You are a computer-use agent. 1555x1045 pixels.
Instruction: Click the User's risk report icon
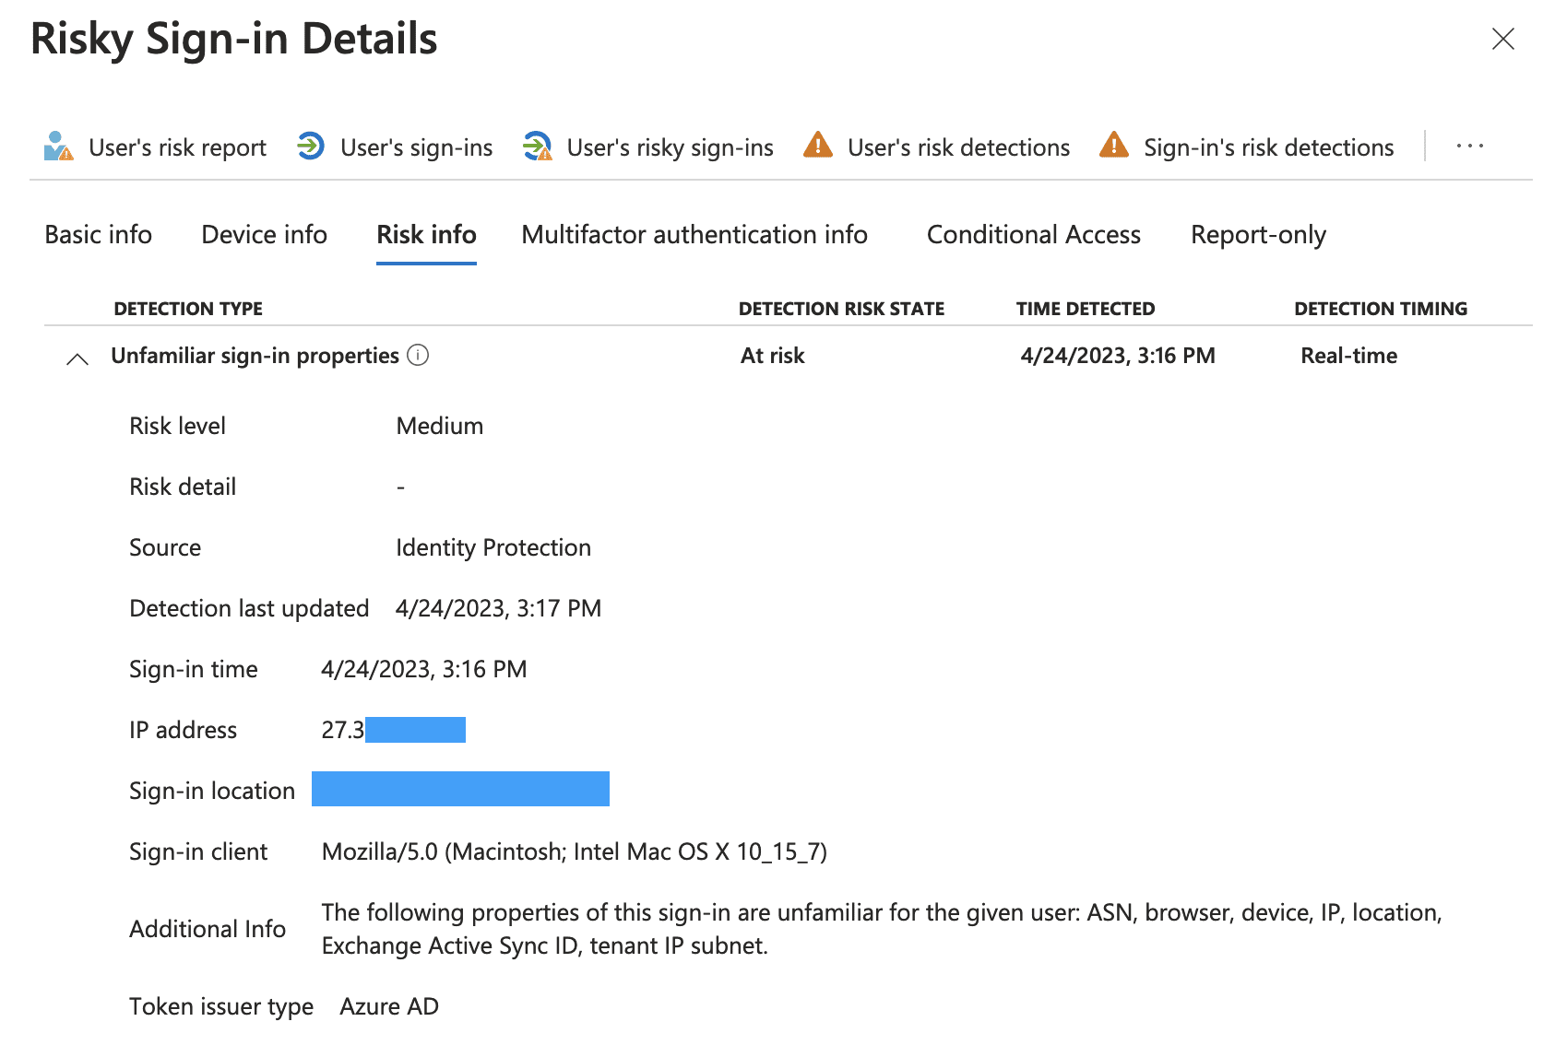pyautogui.click(x=58, y=147)
